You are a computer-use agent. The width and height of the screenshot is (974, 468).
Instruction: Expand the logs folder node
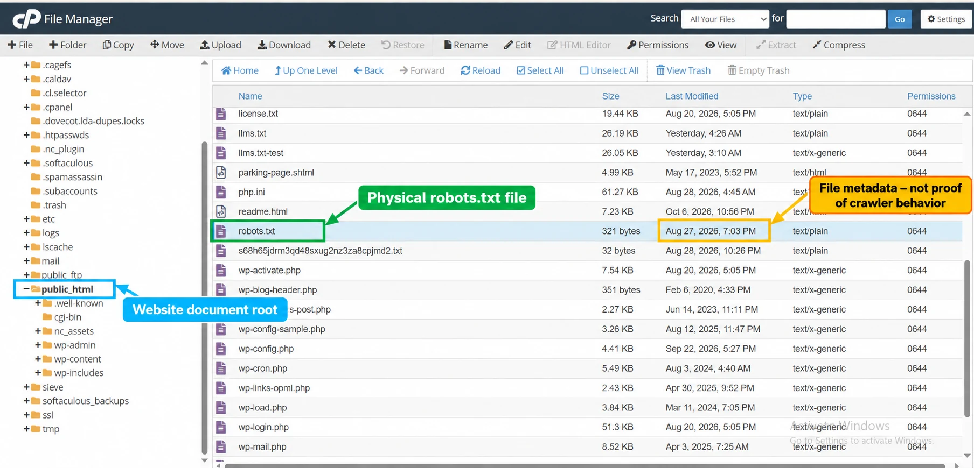coord(26,233)
